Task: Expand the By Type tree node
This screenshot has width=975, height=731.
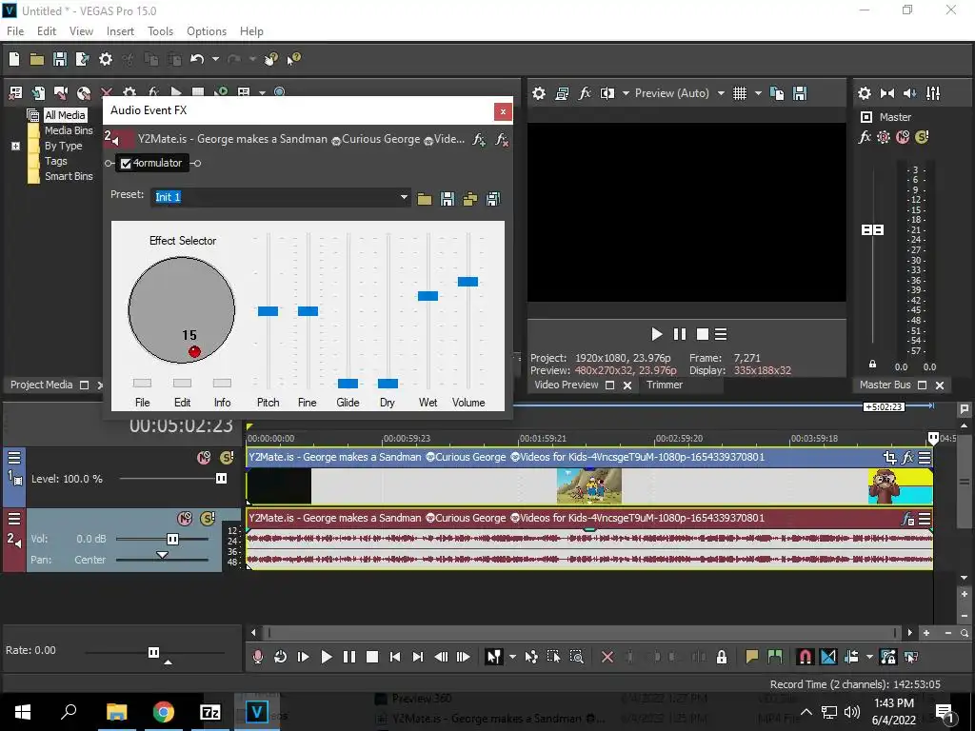Action: click(x=15, y=146)
